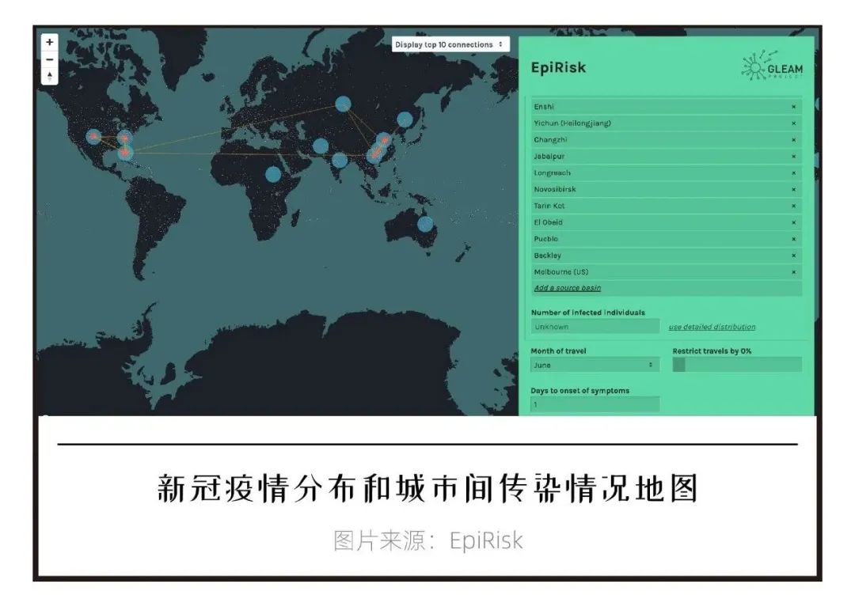Remove Yichun (Heilongjiang) source basin

coord(793,123)
